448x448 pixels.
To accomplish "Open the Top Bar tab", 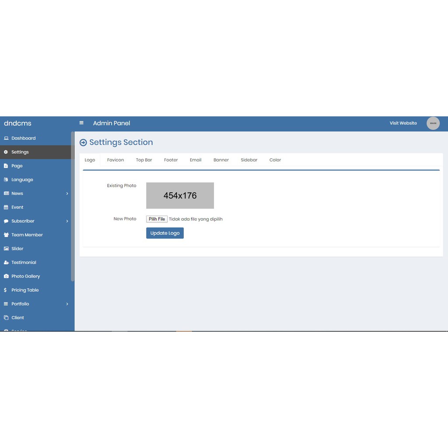I will 144,160.
